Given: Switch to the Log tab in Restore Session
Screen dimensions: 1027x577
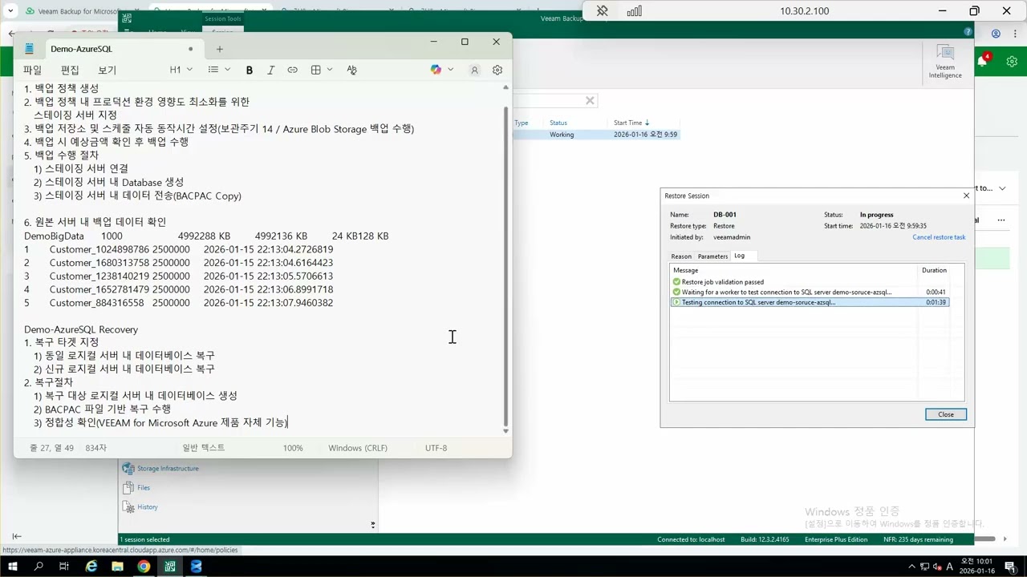Looking at the screenshot, I should point(739,256).
